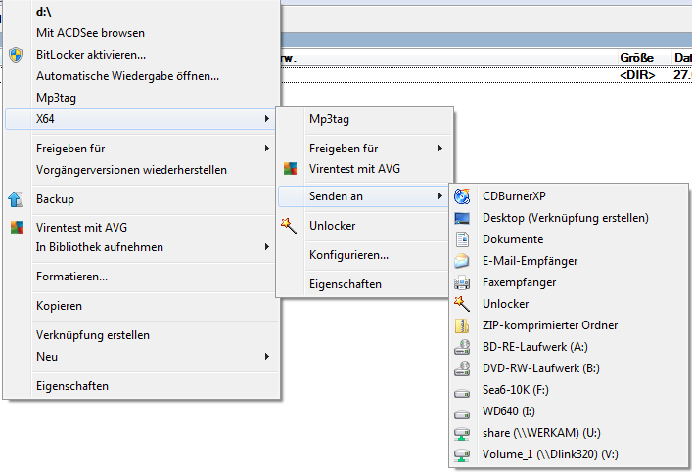
Task: Click the AVG icon in the X64 submenu
Action: point(290,169)
